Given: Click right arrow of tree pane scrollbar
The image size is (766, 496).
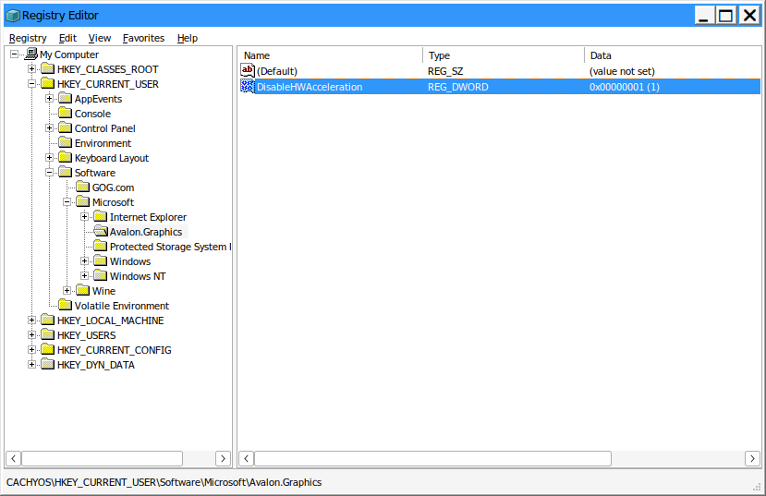Looking at the screenshot, I should [223, 458].
